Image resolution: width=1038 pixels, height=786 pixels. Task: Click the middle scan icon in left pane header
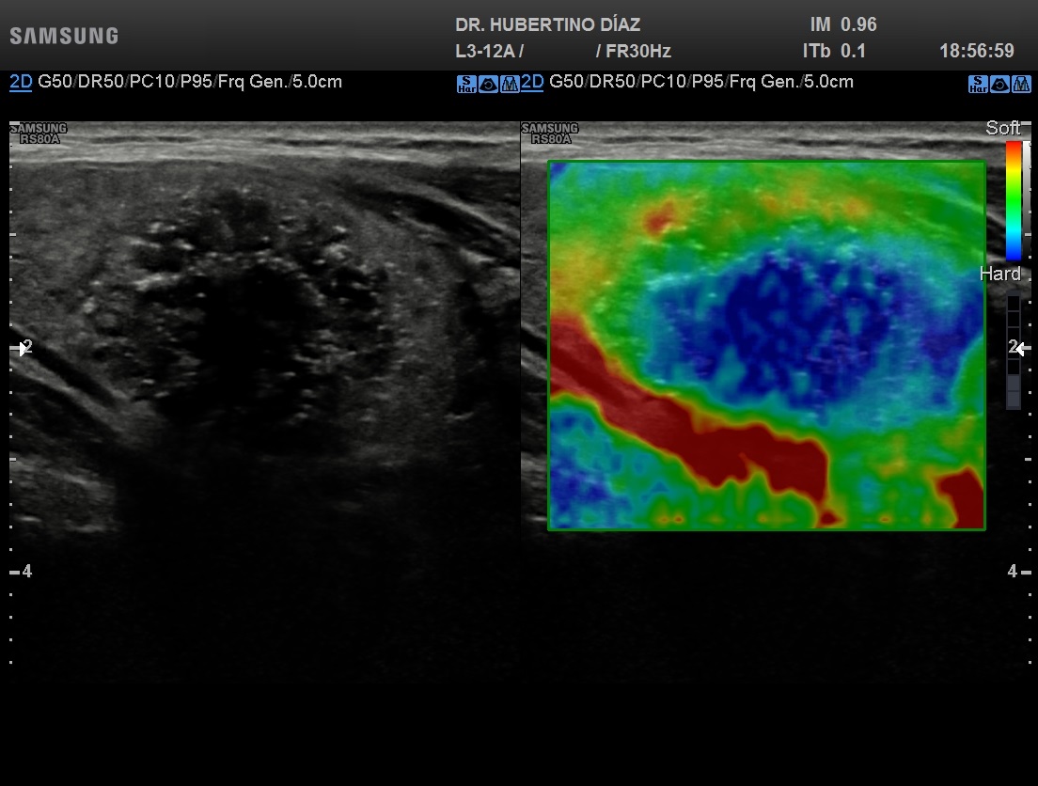[488, 84]
